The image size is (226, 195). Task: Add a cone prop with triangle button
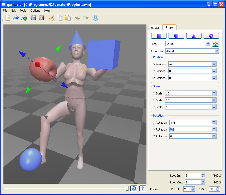[194, 36]
